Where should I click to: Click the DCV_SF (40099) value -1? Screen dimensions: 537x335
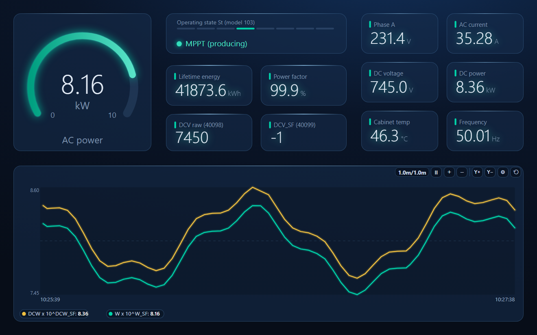(x=277, y=137)
